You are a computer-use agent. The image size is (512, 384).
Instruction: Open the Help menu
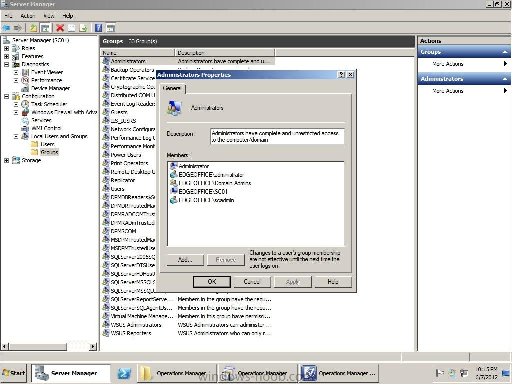68,16
